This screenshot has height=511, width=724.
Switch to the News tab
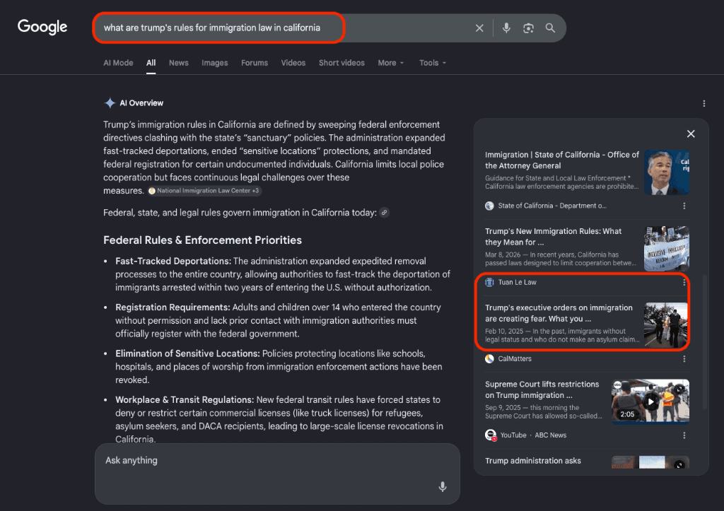click(179, 63)
